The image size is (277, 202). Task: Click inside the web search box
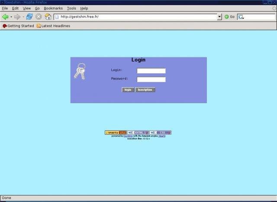click(260, 17)
